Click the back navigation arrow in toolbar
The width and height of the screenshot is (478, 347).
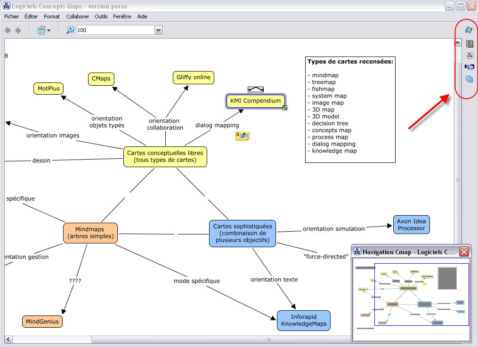point(8,30)
